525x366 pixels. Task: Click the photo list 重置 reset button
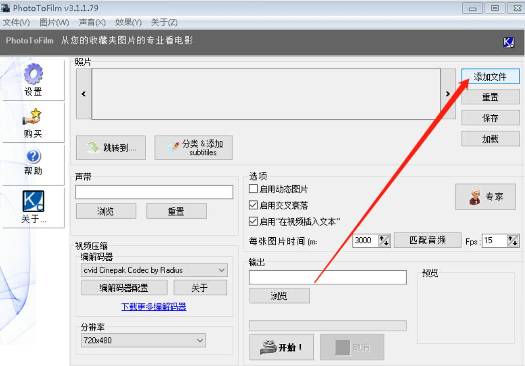(x=490, y=97)
